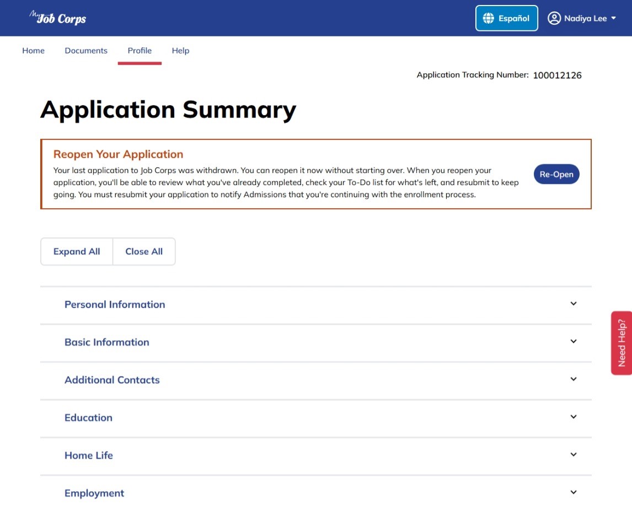Click the chevron on Employment row
The height and width of the screenshot is (505, 632).
[574, 492]
